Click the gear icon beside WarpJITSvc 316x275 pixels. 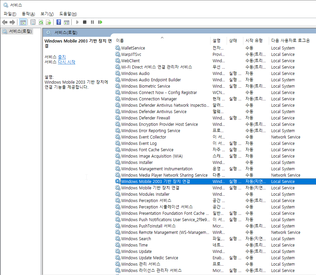[x=118, y=55]
